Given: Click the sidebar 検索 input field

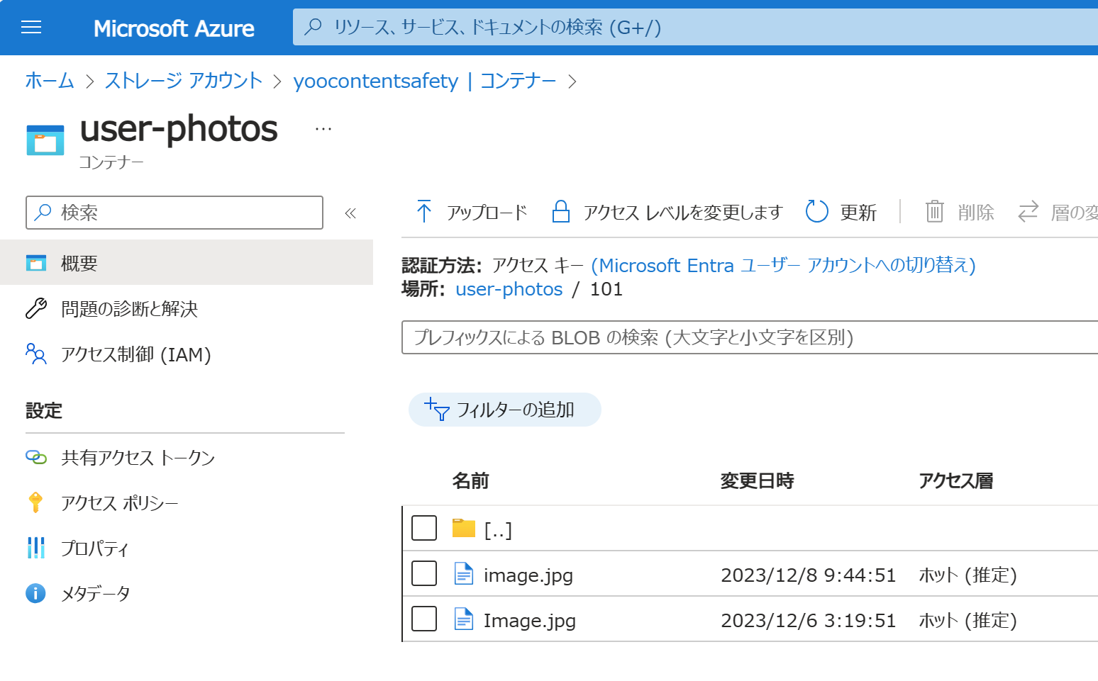Looking at the screenshot, I should pyautogui.click(x=174, y=213).
